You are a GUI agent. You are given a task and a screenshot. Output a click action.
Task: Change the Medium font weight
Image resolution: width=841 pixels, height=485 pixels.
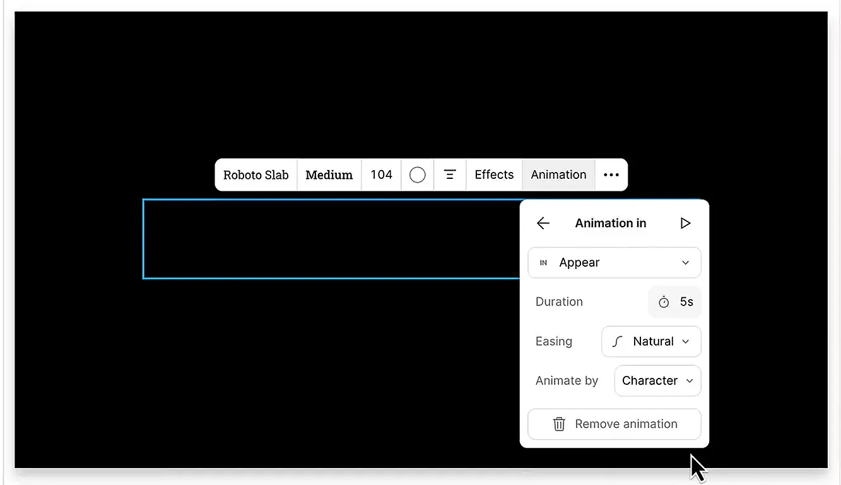(329, 174)
